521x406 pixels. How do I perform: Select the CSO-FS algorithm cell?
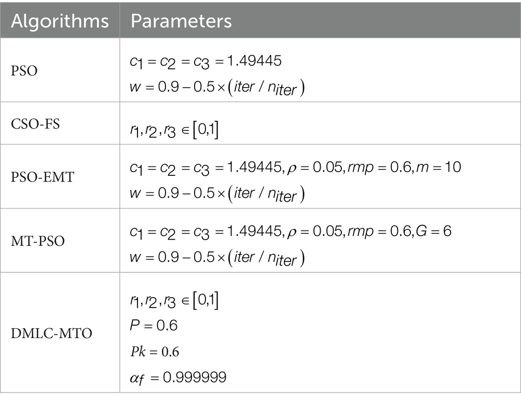point(60,123)
